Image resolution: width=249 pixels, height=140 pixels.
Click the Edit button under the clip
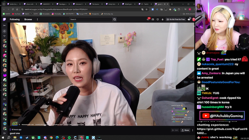[175, 130]
